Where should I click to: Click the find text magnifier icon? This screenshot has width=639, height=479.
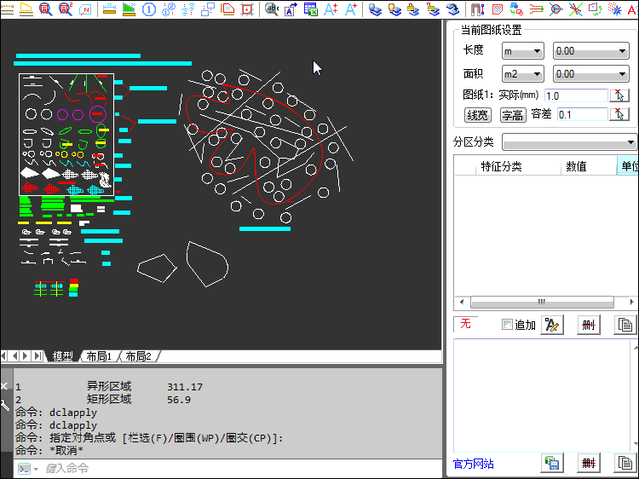[271, 9]
